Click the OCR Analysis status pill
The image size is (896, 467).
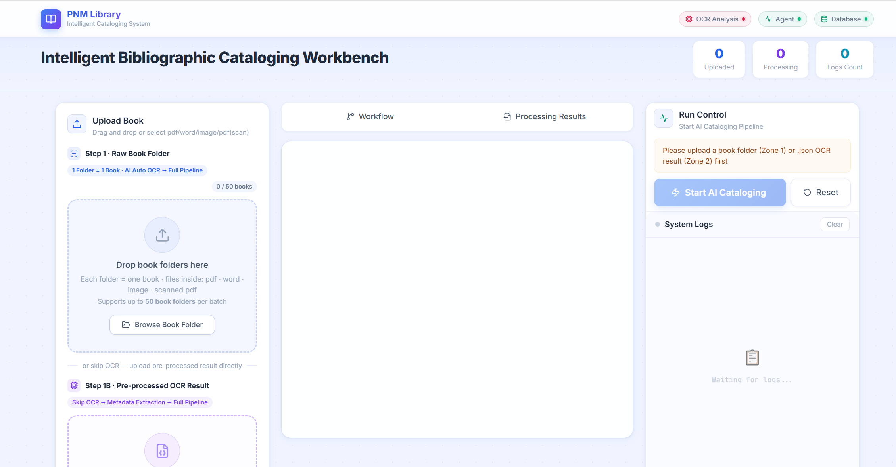(715, 19)
